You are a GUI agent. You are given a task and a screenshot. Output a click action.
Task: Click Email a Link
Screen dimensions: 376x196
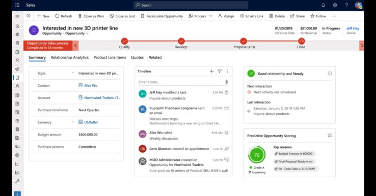click(252, 16)
